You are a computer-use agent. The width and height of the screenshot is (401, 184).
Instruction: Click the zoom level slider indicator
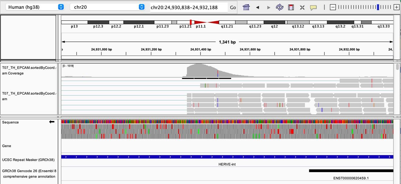click(x=378, y=7)
